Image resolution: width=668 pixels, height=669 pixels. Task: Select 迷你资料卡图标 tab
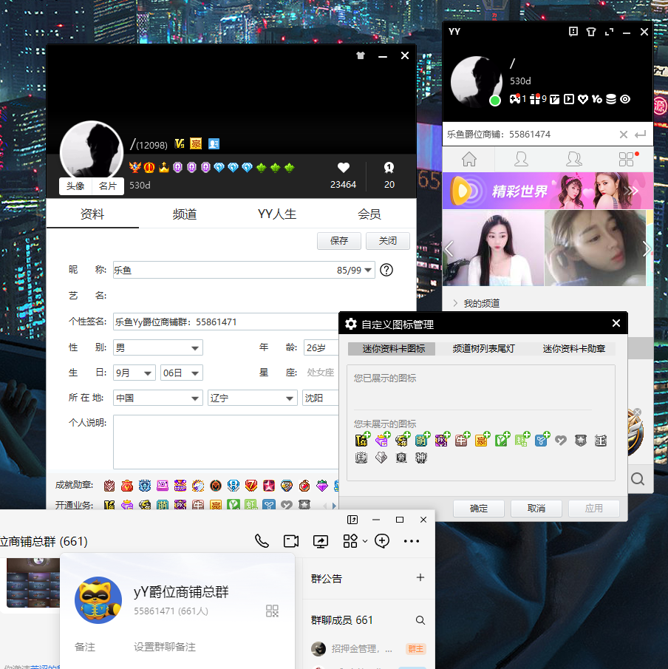pyautogui.click(x=393, y=349)
